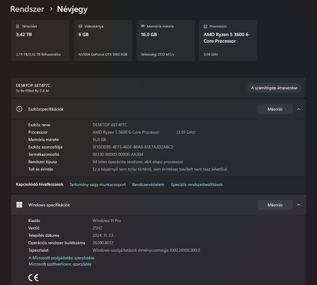Click A számítógép átnevezése button

(274, 88)
